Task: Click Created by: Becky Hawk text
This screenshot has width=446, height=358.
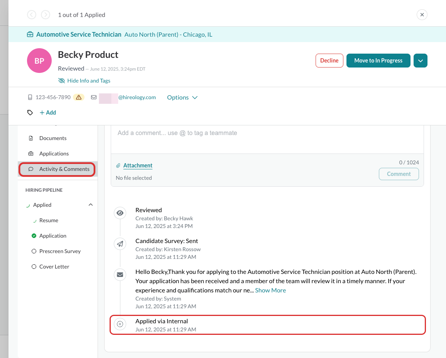Action: click(164, 218)
